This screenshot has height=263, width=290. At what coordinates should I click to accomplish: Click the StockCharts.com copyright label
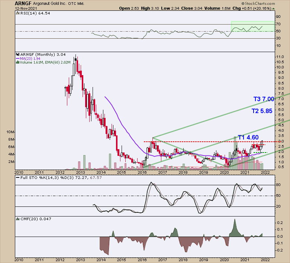258,3
